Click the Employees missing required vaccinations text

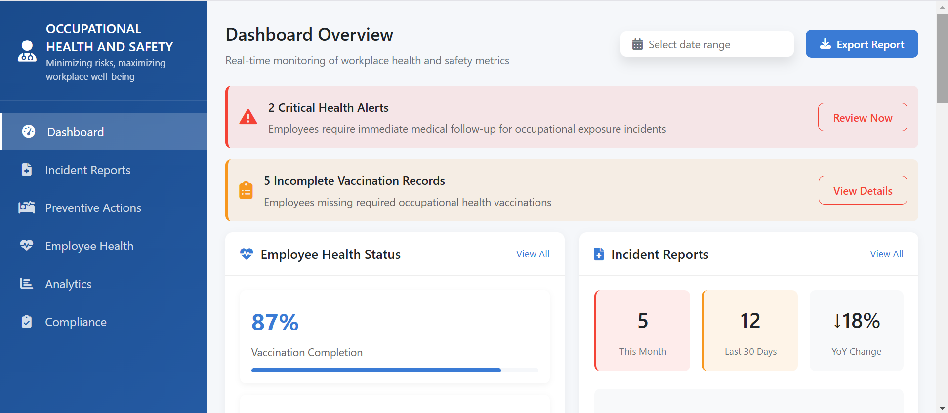click(408, 202)
